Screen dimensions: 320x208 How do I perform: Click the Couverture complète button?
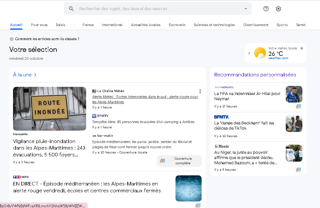coord(179,161)
